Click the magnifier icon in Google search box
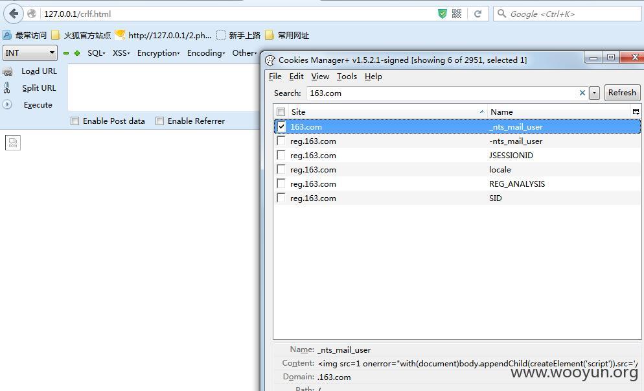The image size is (644, 391). point(501,14)
